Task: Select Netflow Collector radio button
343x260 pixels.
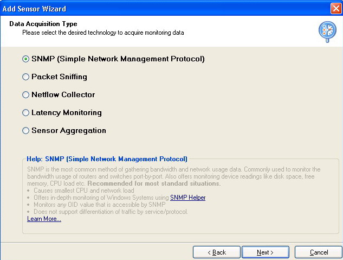Action: coord(25,95)
